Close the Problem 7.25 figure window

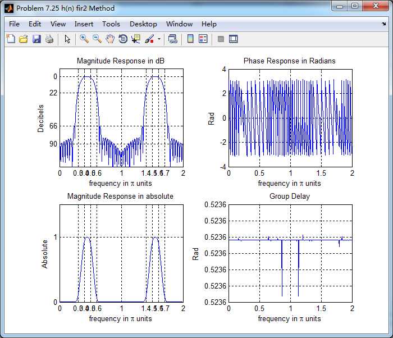point(376,6)
